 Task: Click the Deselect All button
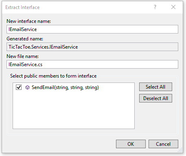[155, 98]
